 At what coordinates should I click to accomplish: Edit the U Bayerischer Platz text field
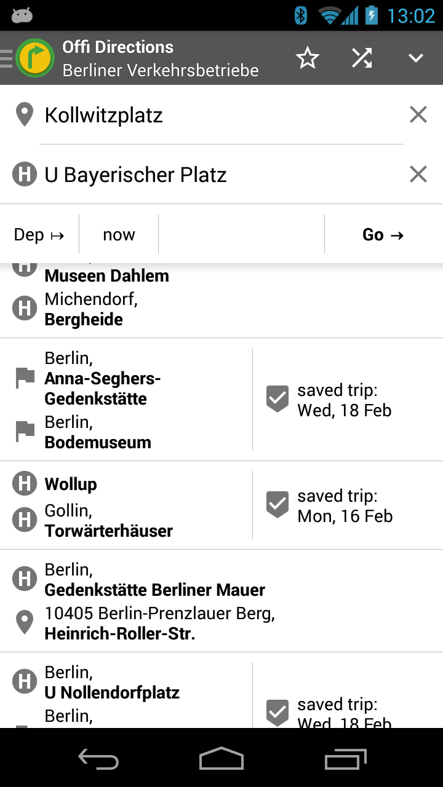[221, 175]
